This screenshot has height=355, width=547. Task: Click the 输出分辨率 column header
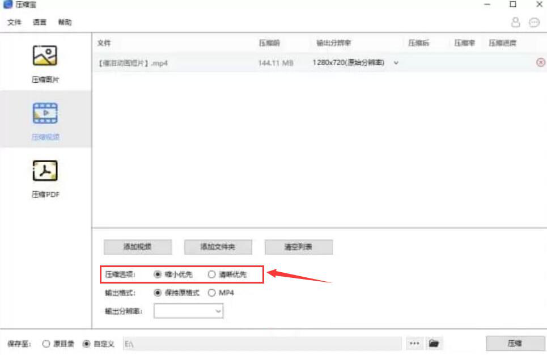[x=333, y=43]
